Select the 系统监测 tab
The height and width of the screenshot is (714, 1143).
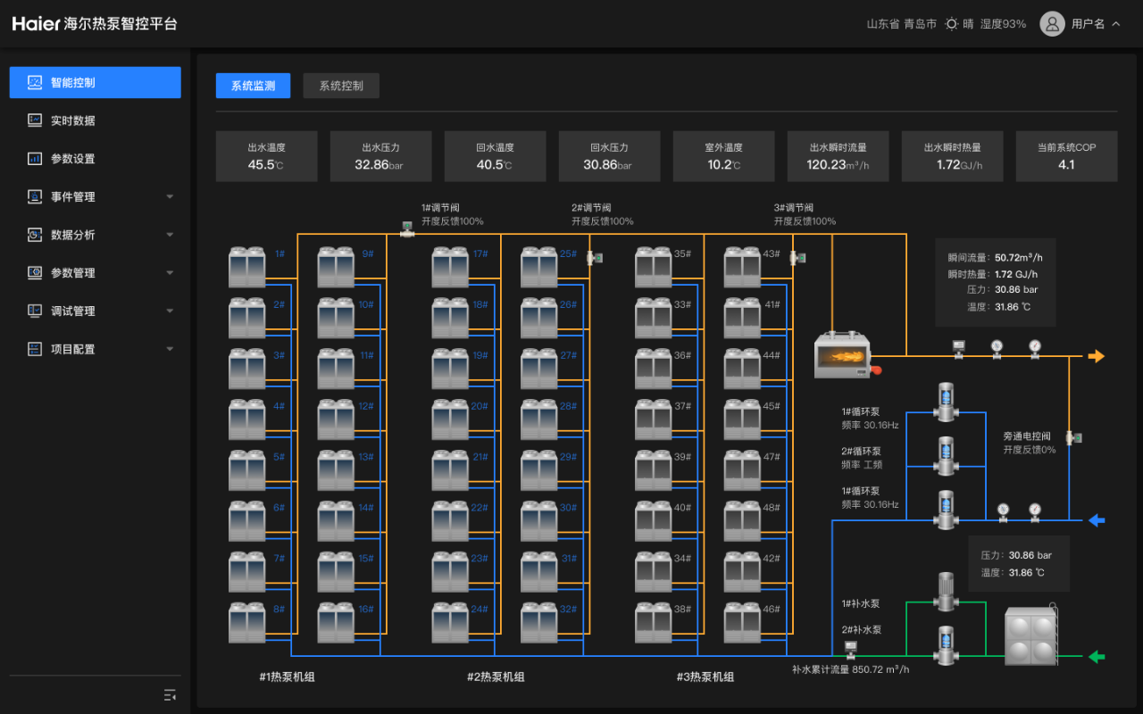pyautogui.click(x=253, y=86)
